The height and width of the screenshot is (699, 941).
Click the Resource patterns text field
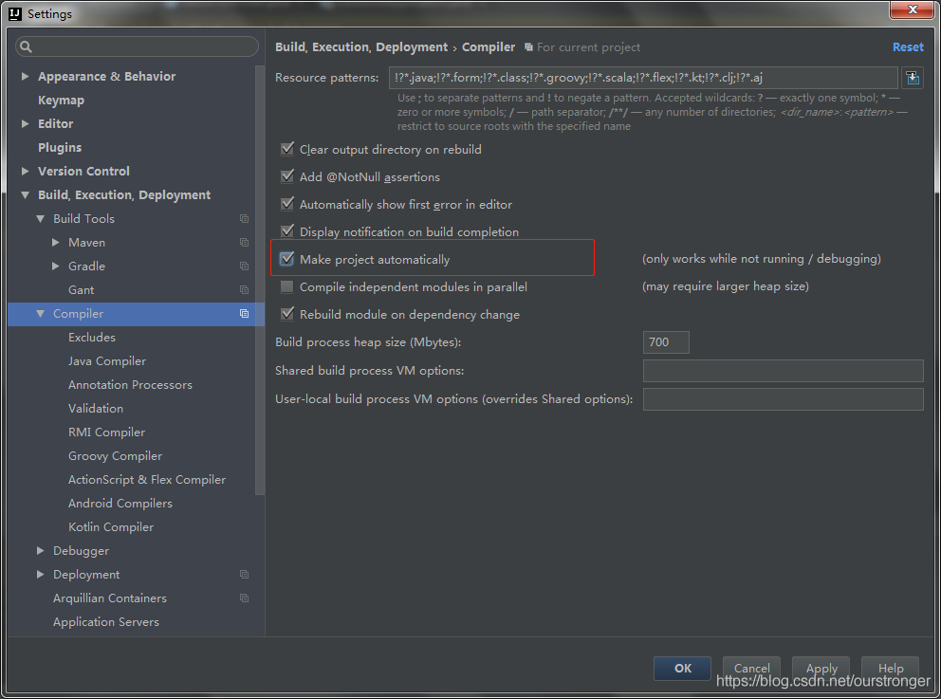[643, 78]
